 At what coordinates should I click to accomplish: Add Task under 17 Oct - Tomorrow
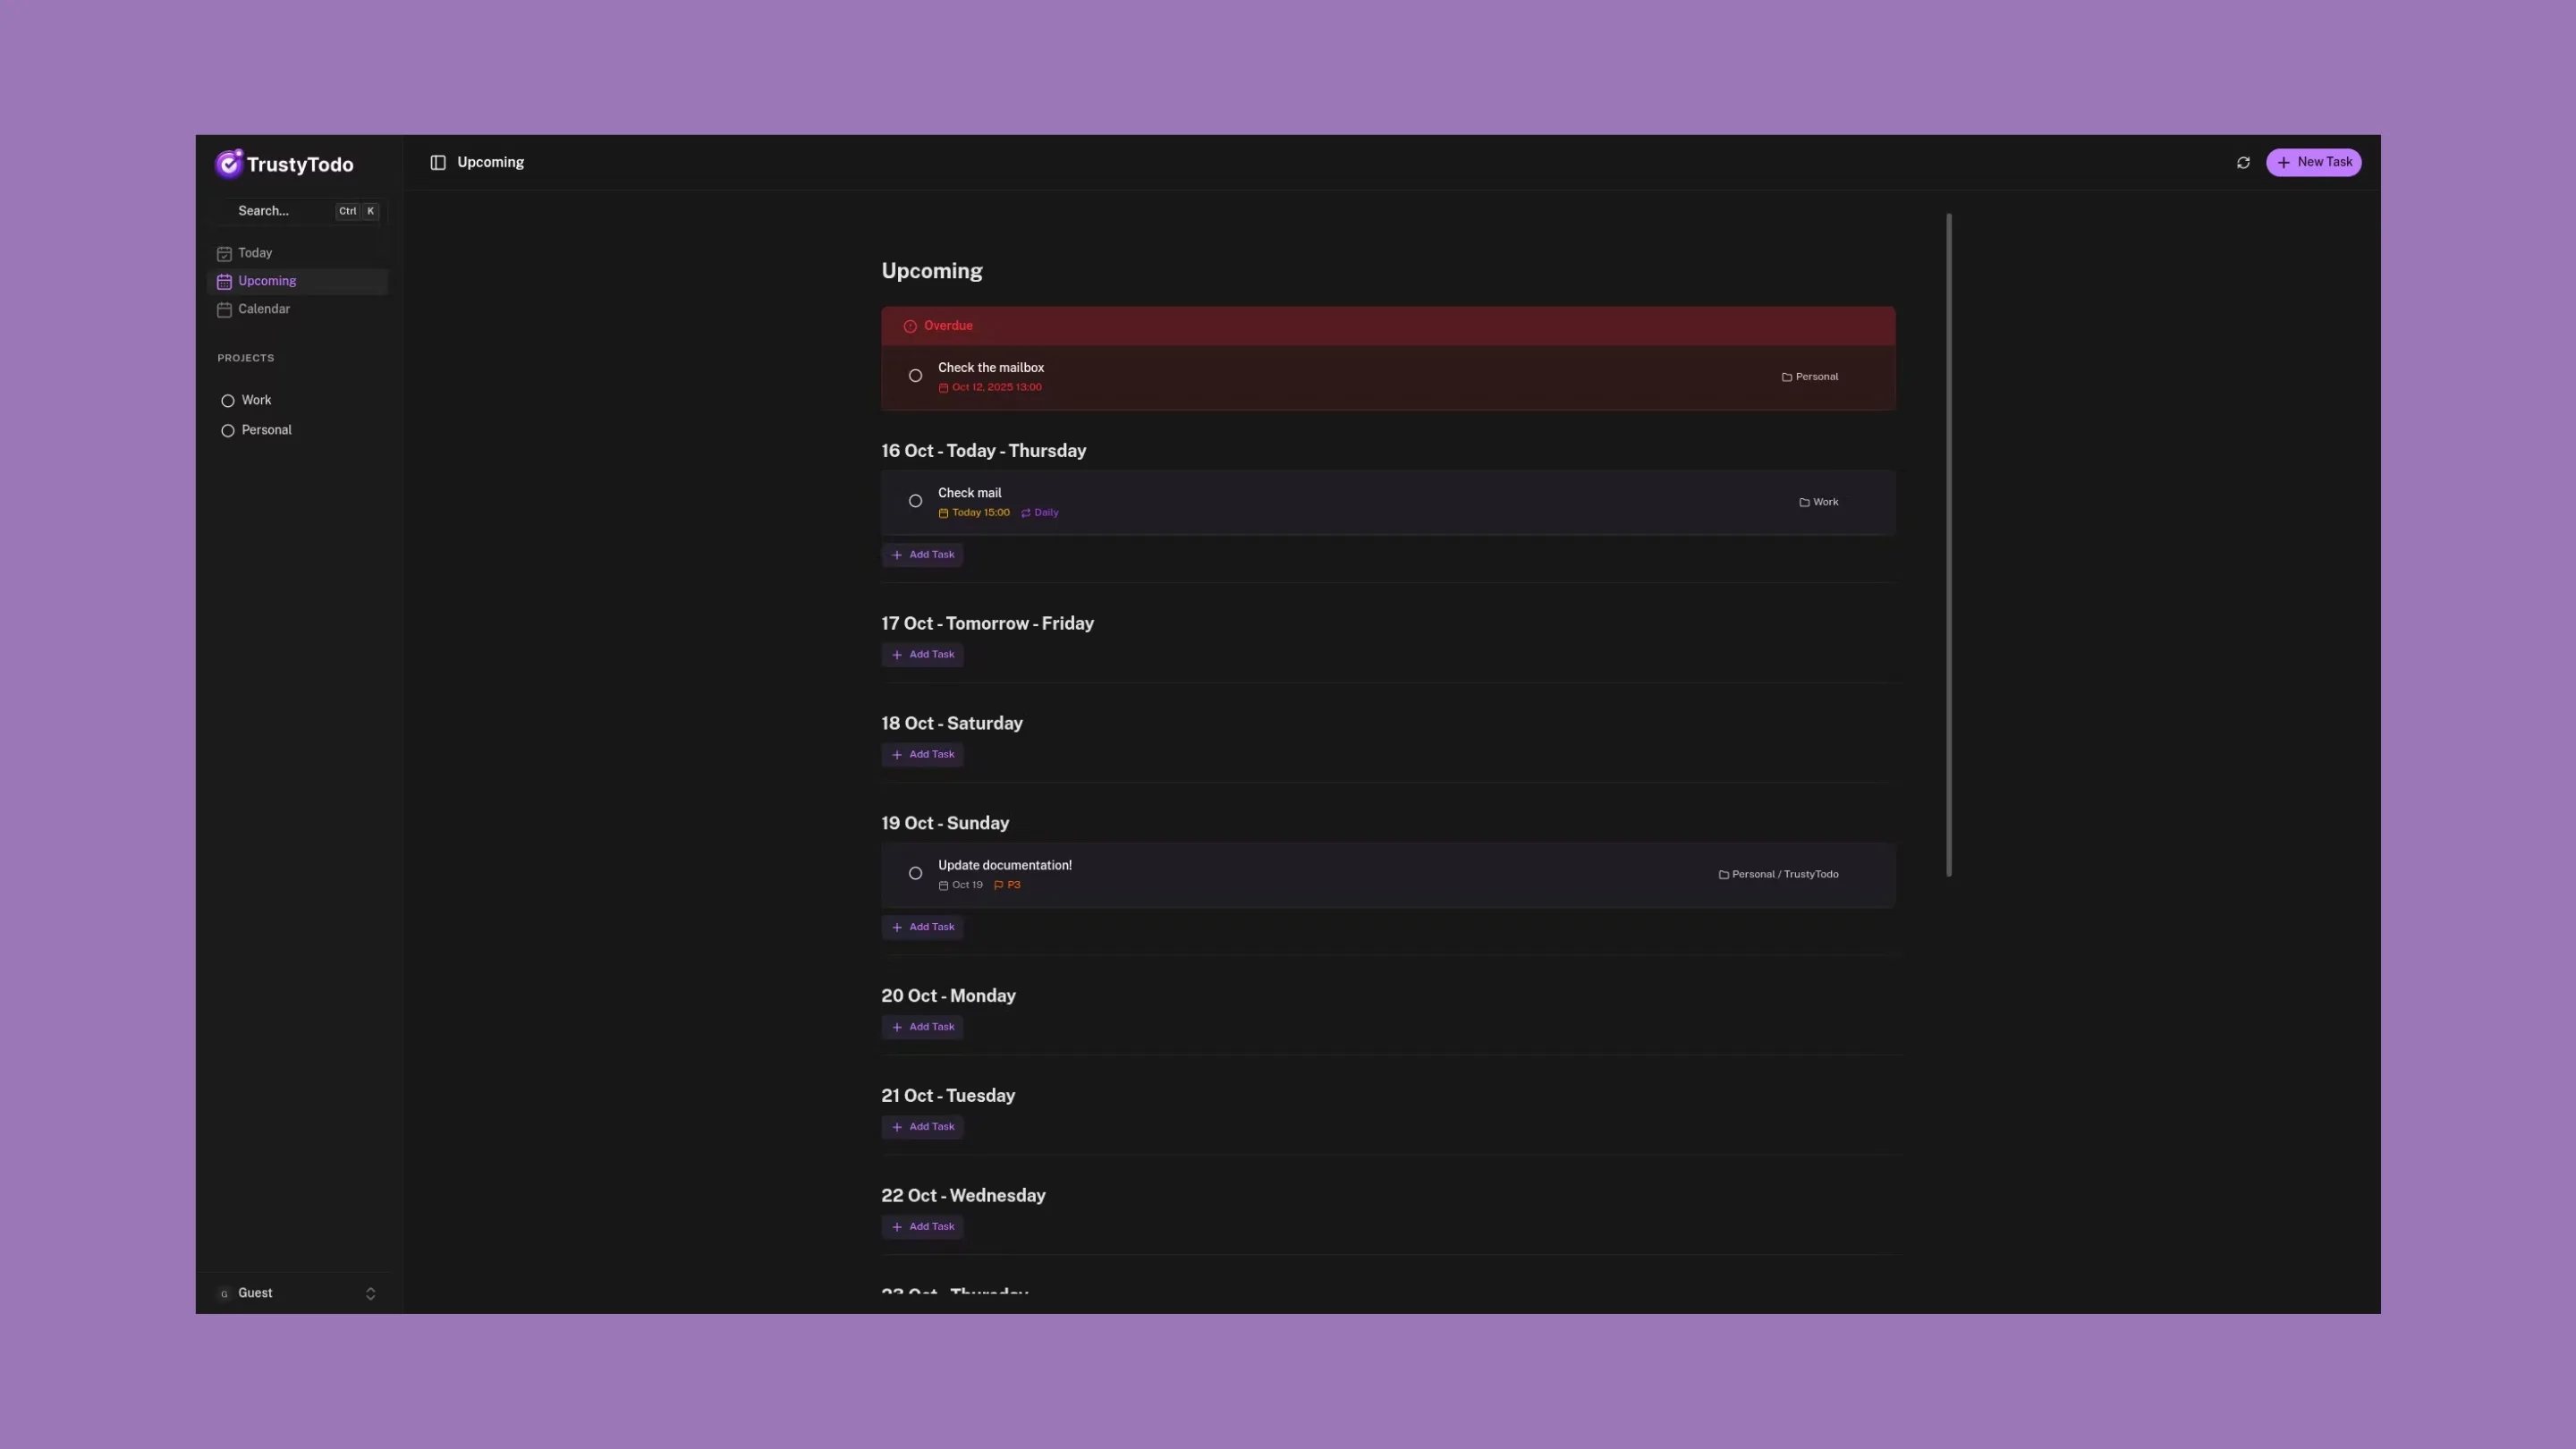click(x=922, y=654)
